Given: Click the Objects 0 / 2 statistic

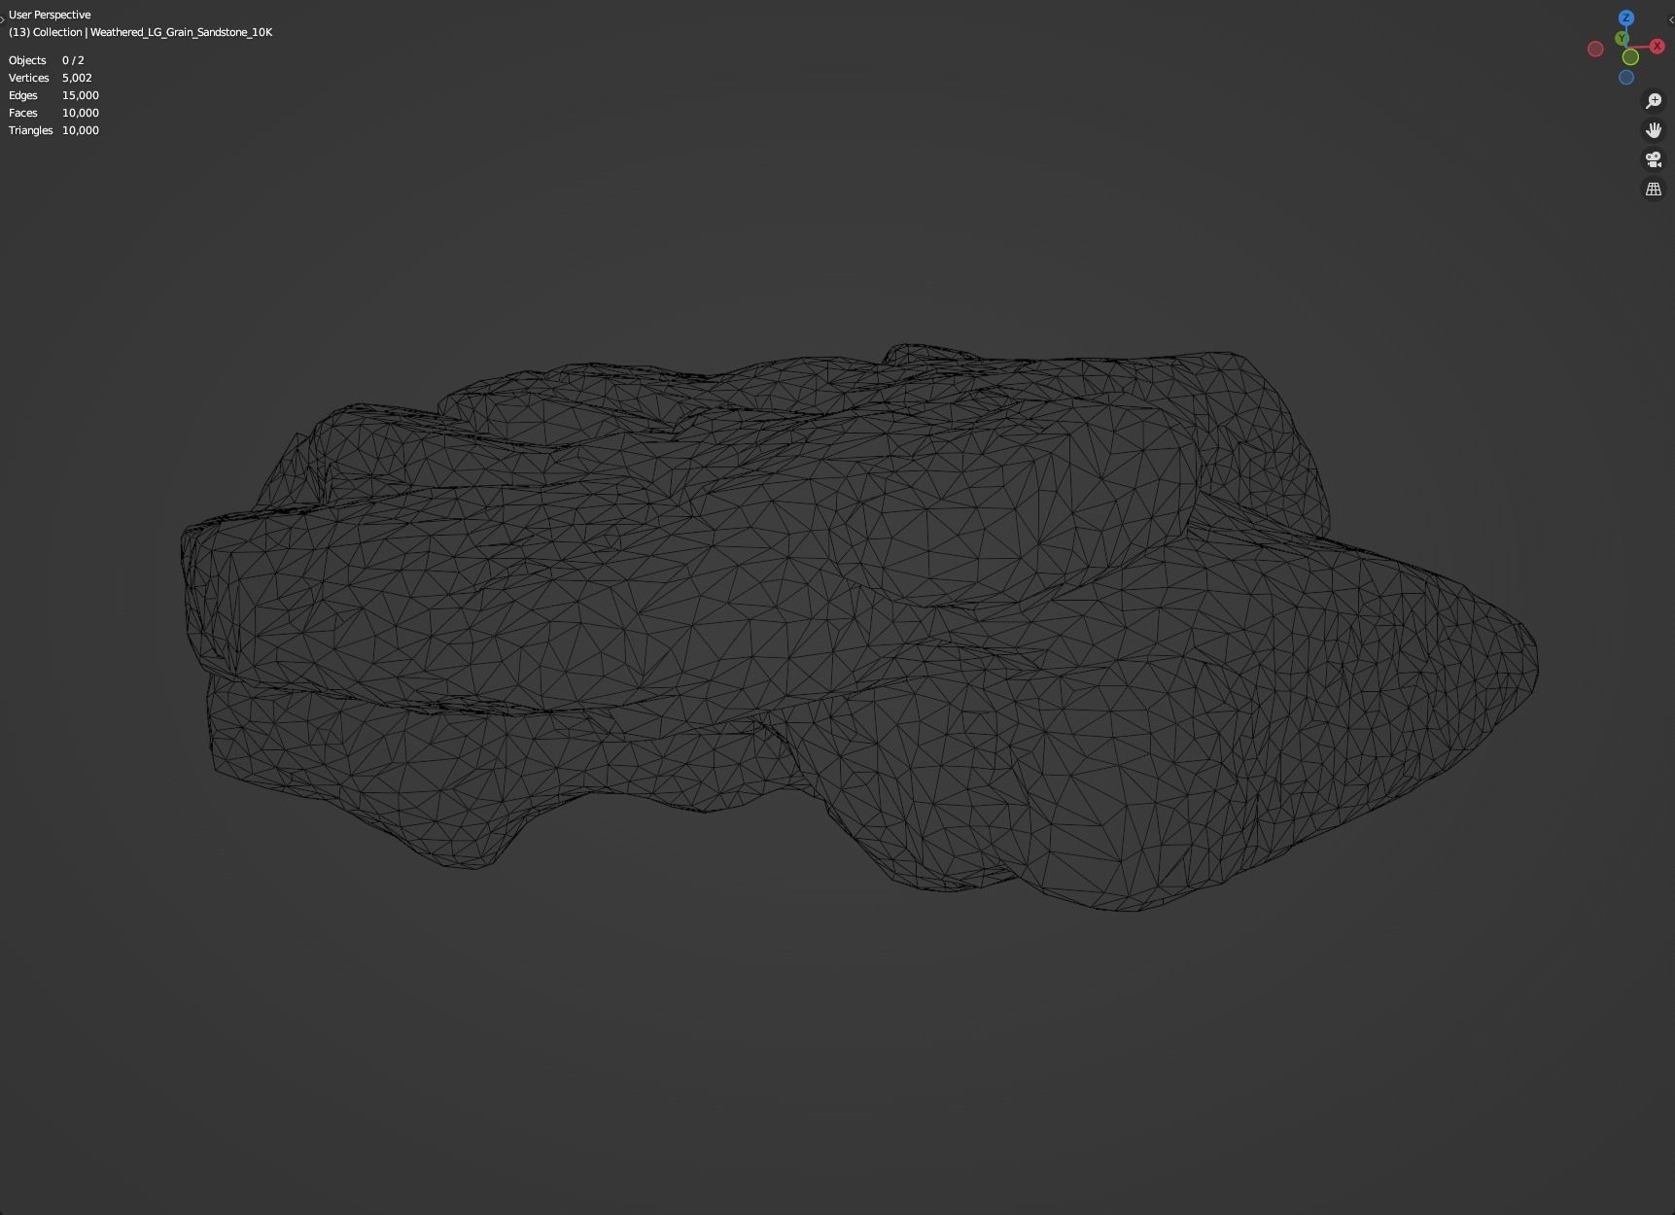Looking at the screenshot, I should click(x=47, y=60).
